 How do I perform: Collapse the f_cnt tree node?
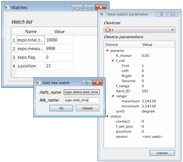pos(112,61)
